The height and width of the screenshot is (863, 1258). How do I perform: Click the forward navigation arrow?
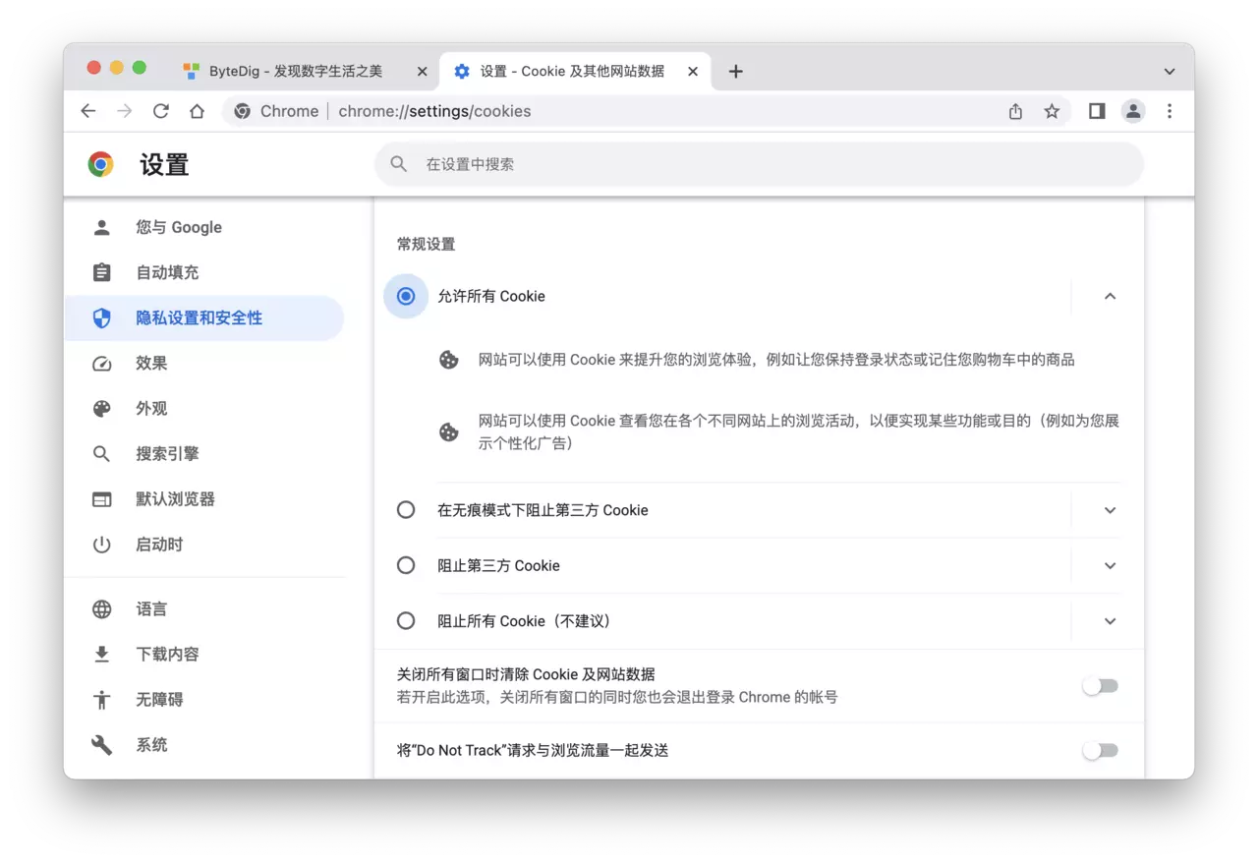[x=125, y=111]
